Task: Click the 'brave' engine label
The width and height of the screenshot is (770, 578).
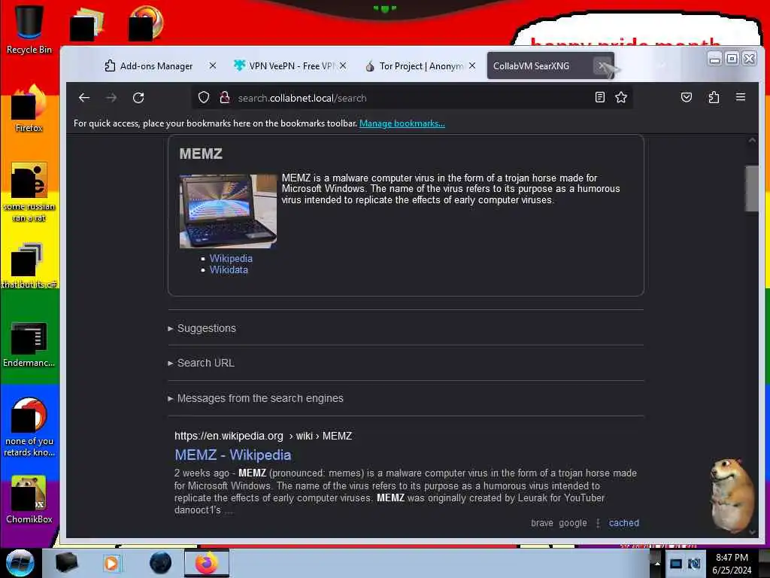Action: tap(541, 523)
